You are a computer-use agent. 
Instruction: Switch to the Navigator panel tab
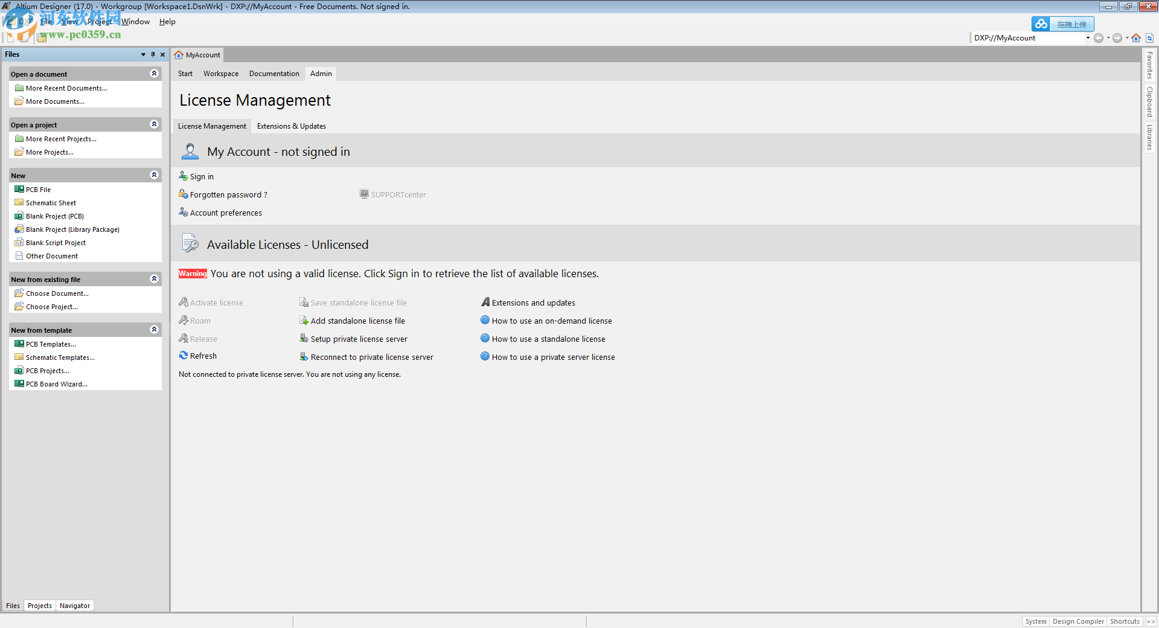[75, 606]
